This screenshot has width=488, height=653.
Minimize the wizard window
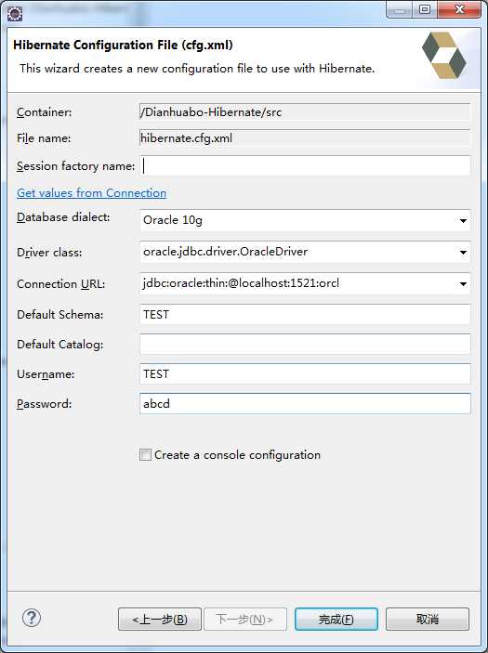pyautogui.click(x=400, y=10)
